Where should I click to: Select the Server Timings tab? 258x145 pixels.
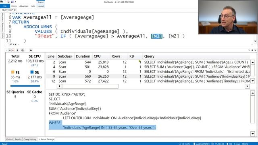[x=46, y=139]
